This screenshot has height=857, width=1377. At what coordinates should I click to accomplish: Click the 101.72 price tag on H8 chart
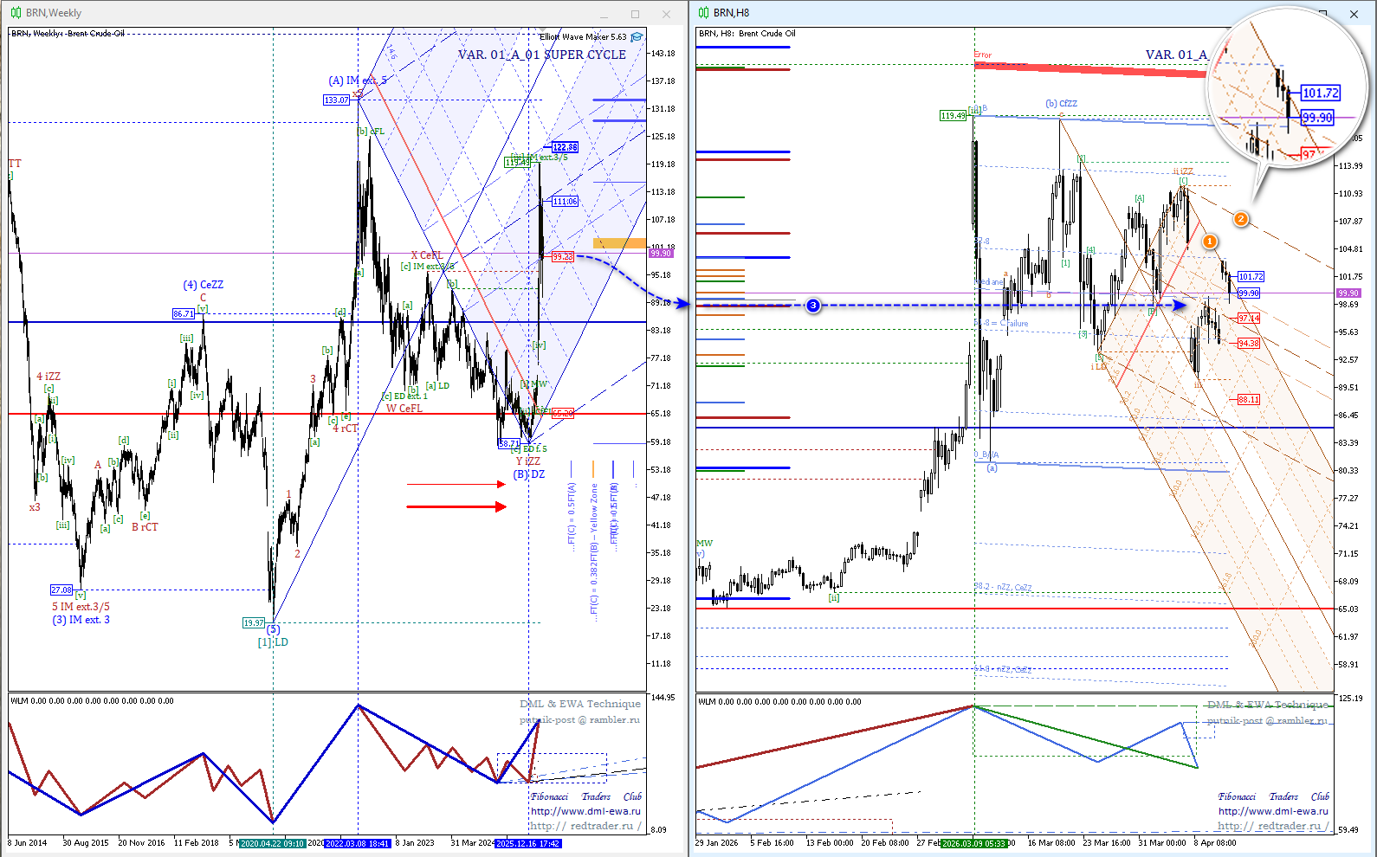[1251, 277]
